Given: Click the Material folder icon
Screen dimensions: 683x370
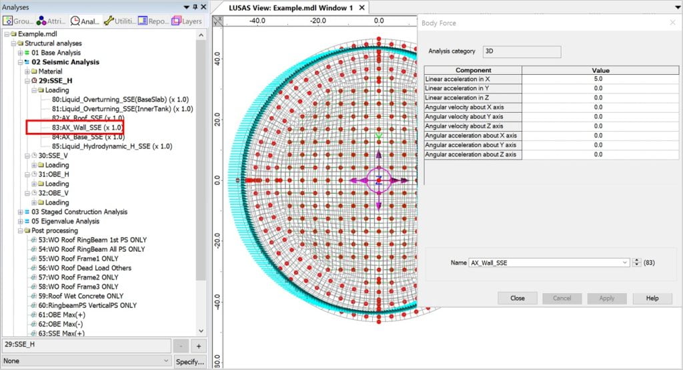Looking at the screenshot, I should click(x=35, y=71).
